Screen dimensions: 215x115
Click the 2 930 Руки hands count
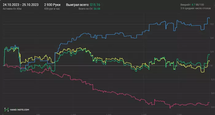[52, 5]
